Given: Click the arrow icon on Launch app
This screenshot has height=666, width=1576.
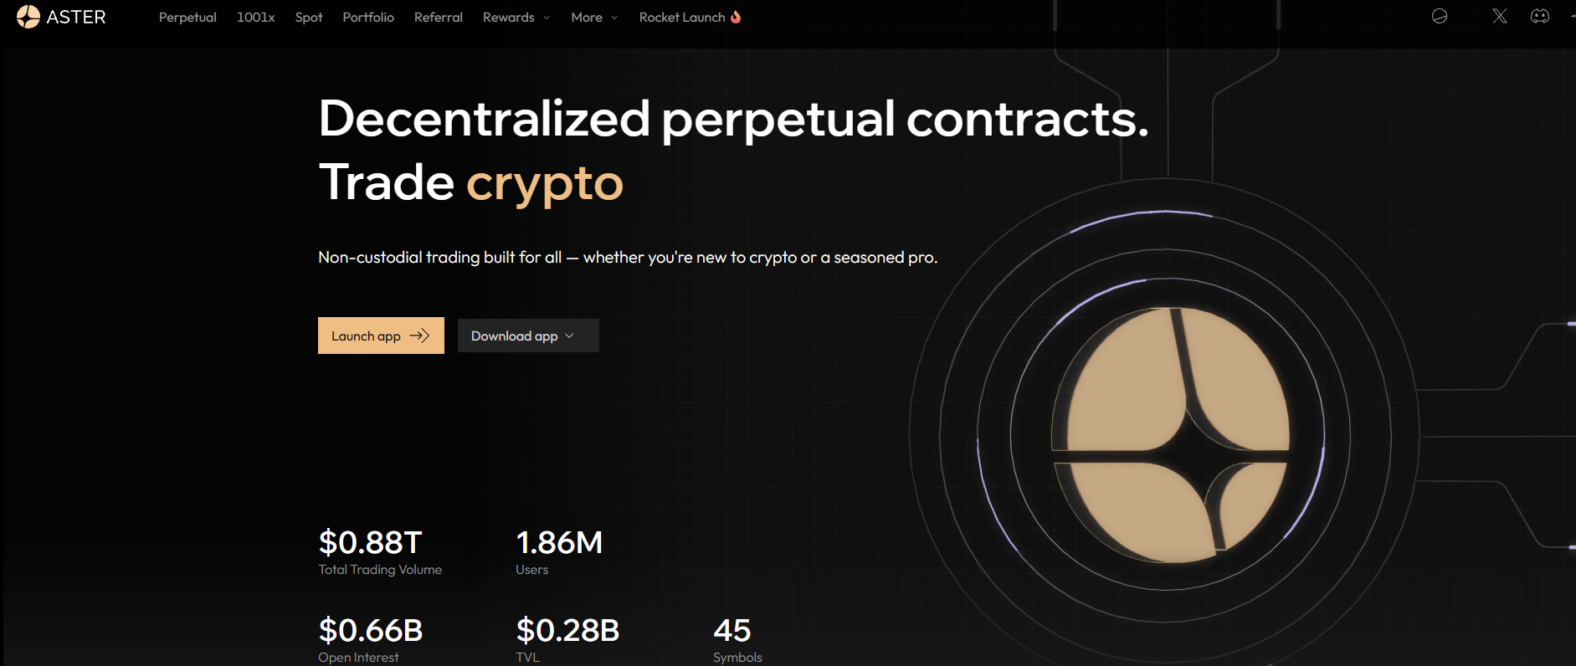Looking at the screenshot, I should 419,336.
